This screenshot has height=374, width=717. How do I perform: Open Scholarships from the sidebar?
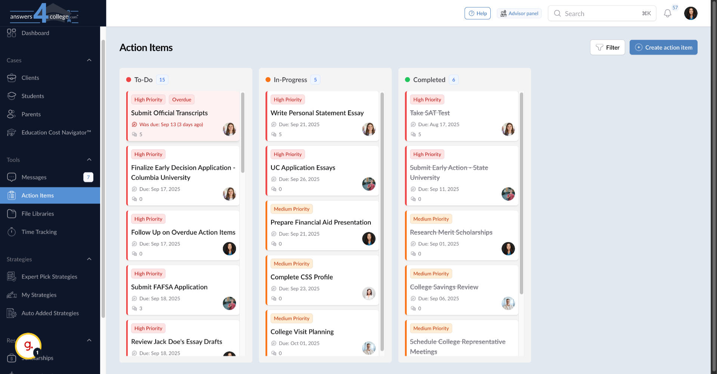(x=37, y=358)
